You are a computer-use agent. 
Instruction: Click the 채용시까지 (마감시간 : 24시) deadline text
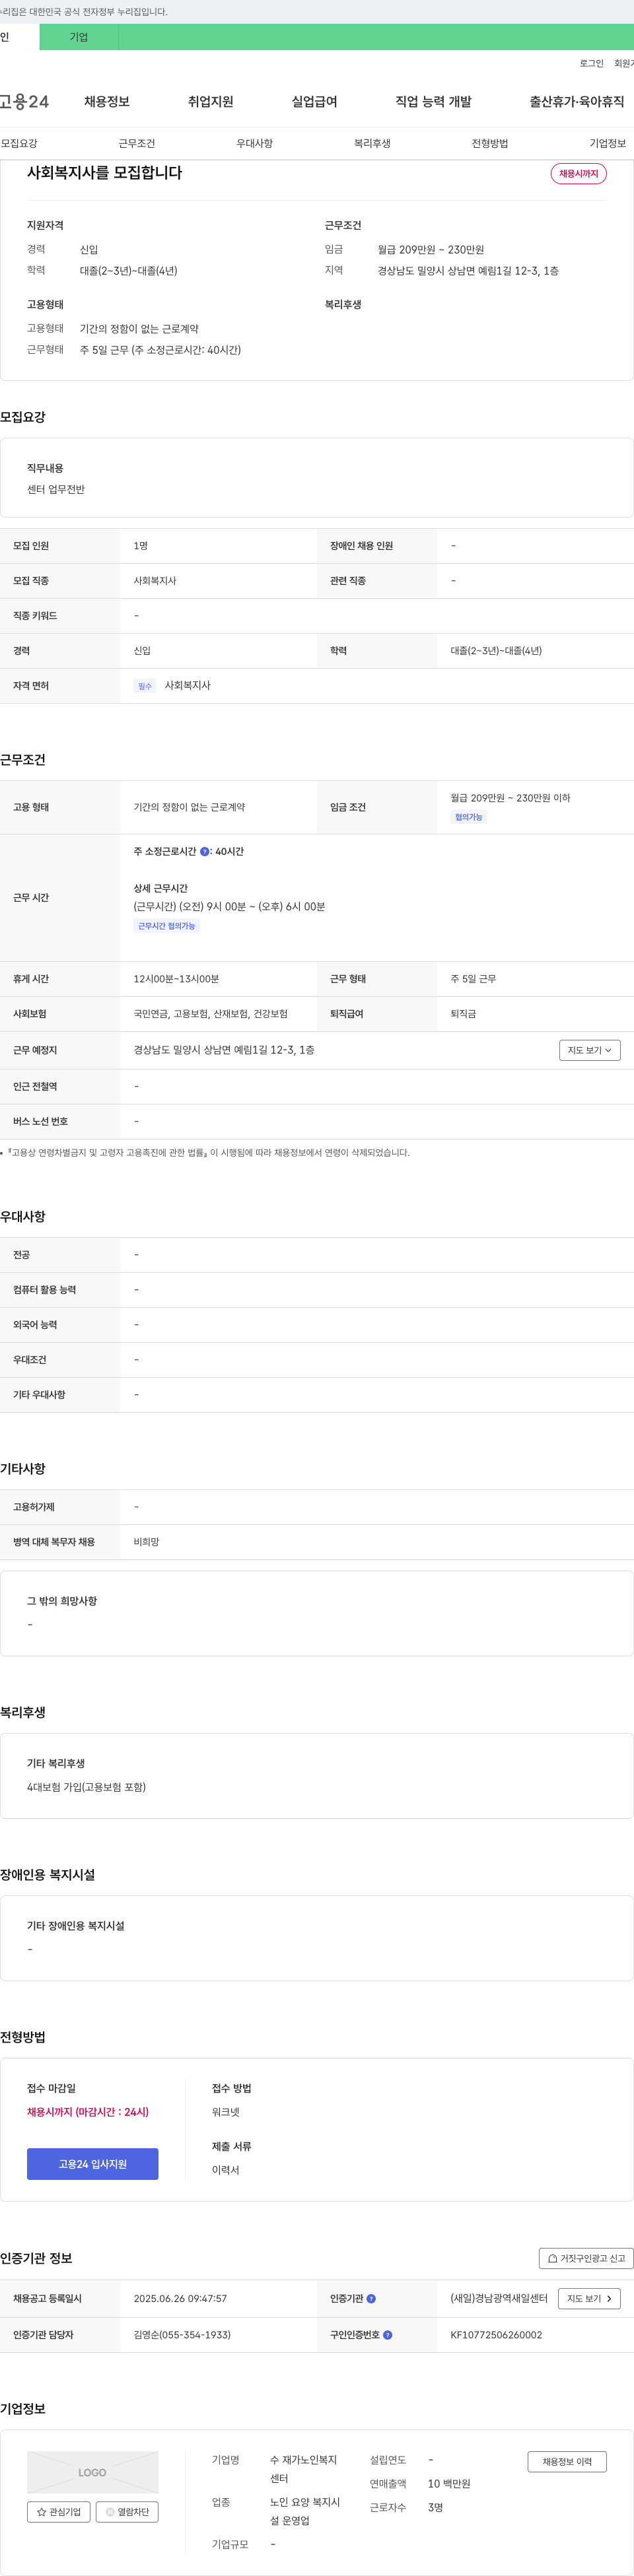click(88, 2111)
